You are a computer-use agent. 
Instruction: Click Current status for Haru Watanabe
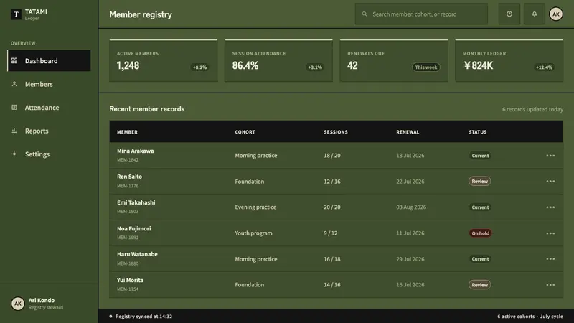click(480, 259)
